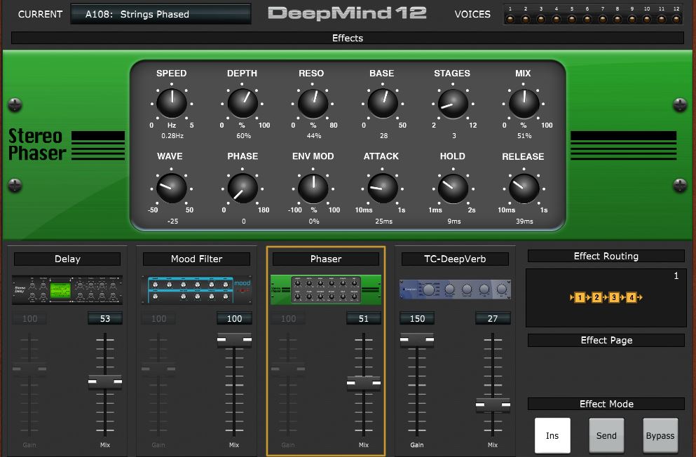Click the release readout 39ms
This screenshot has height=457, width=696.
pyautogui.click(x=524, y=221)
